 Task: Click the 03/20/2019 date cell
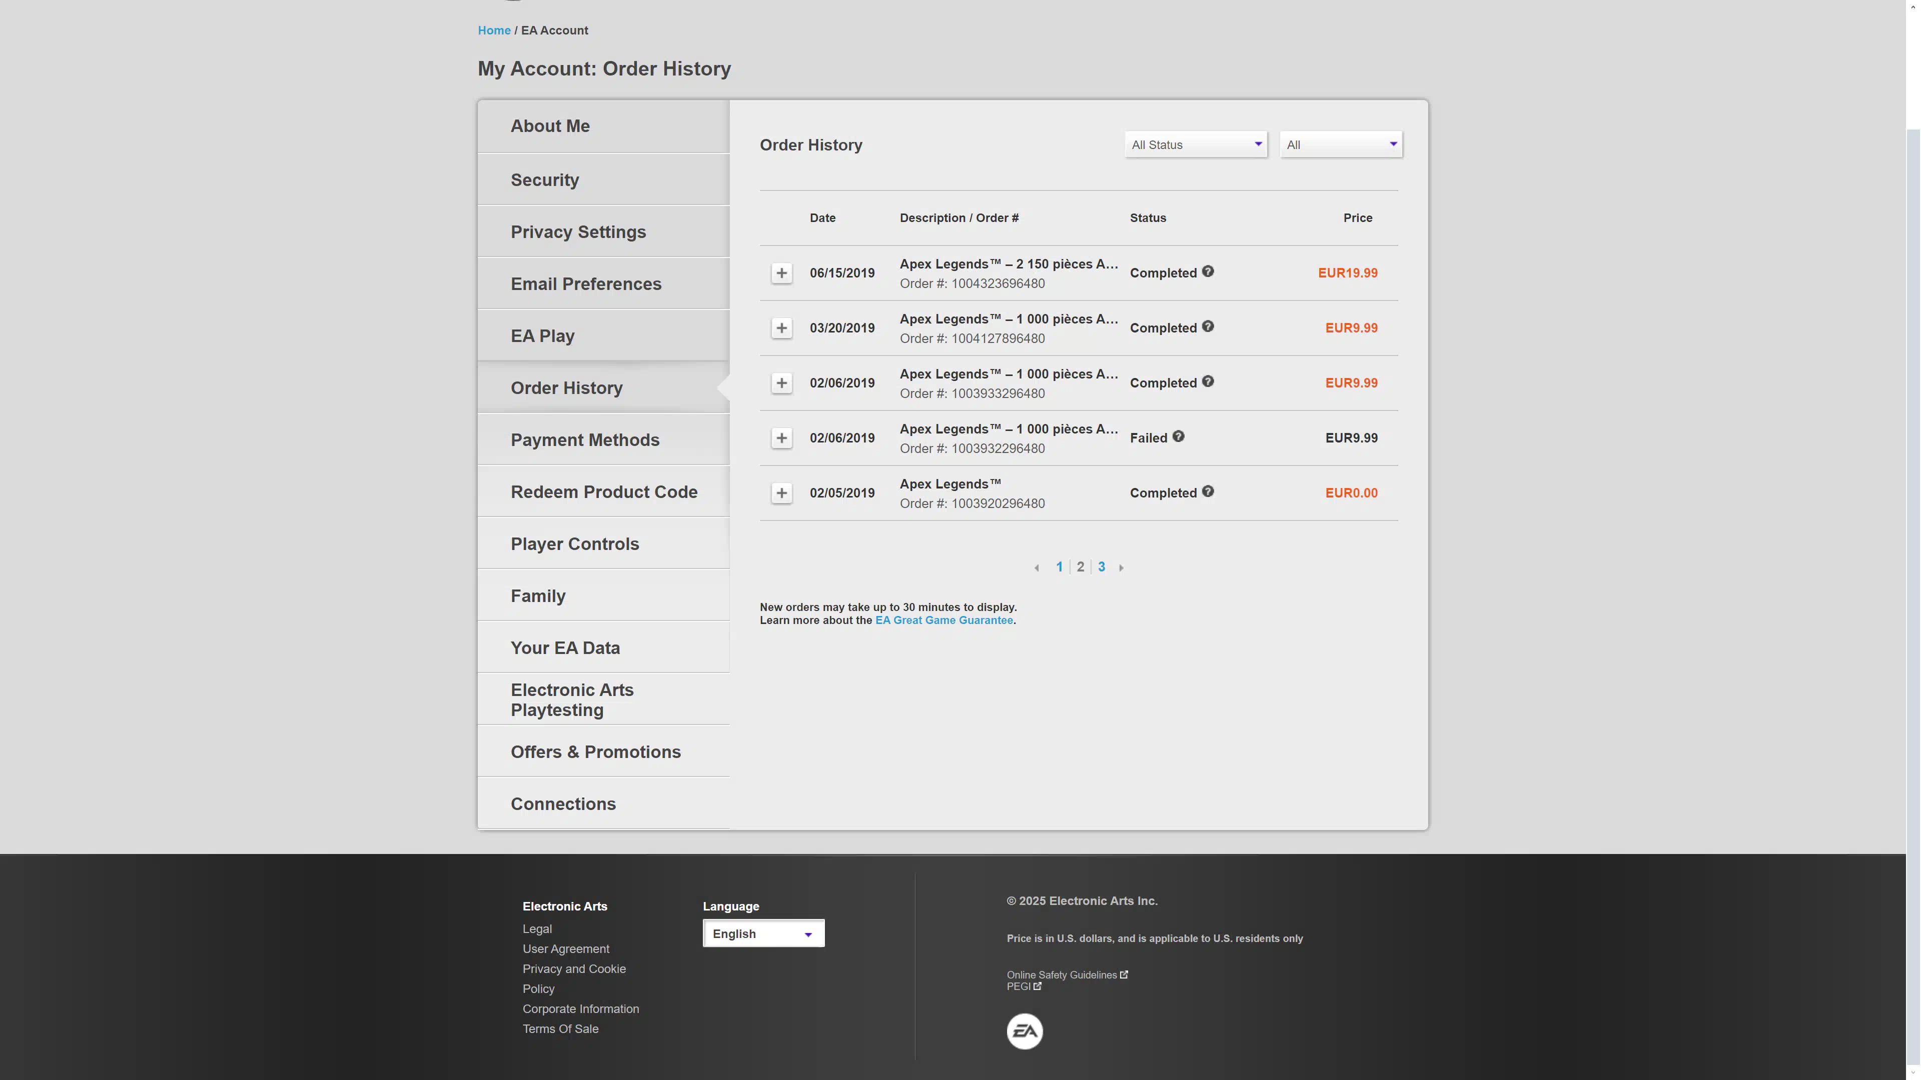coord(842,328)
